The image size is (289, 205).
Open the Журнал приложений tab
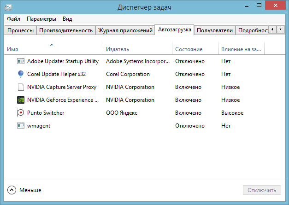125,30
